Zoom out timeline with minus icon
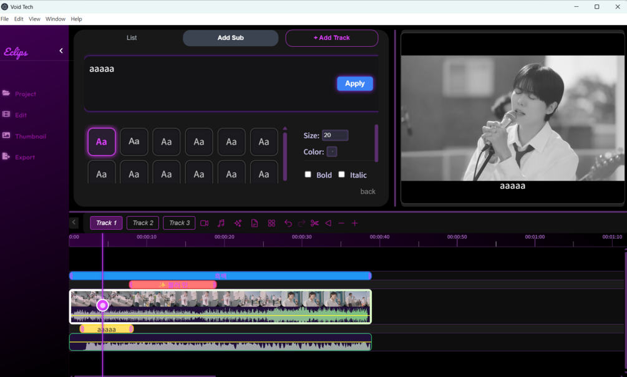Viewport: 627px width, 377px height. pyautogui.click(x=341, y=223)
